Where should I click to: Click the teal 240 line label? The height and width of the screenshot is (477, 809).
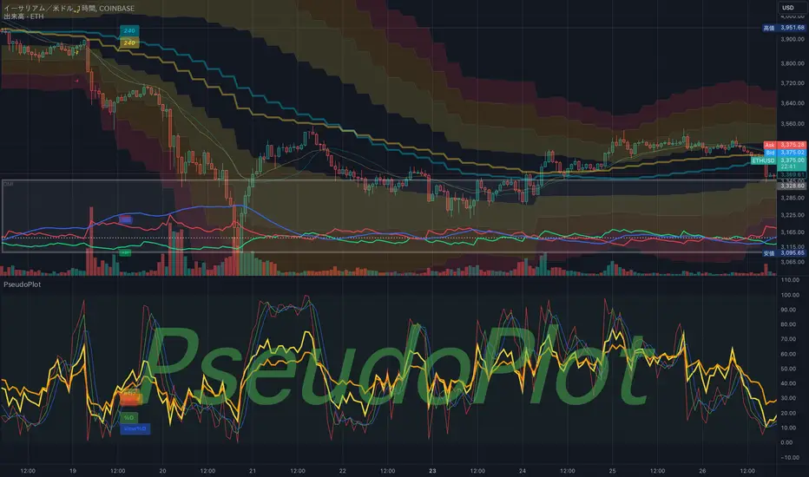tap(129, 30)
